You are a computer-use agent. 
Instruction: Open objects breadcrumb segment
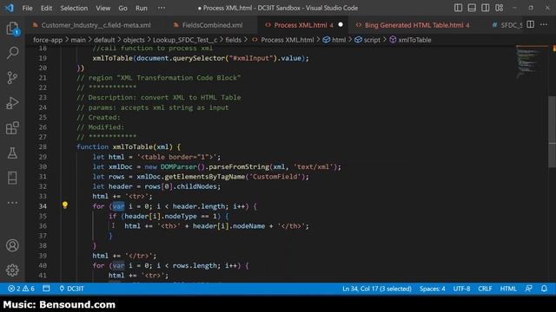(134, 40)
